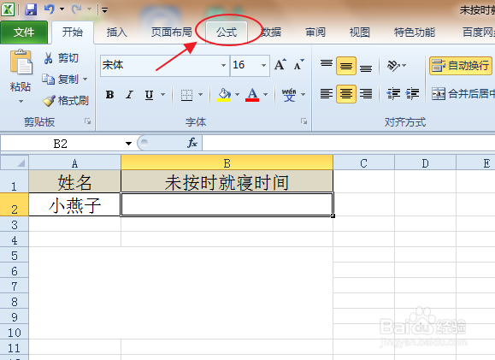Toggle align text right
Viewport: 495px width, 360px height.
(366, 94)
